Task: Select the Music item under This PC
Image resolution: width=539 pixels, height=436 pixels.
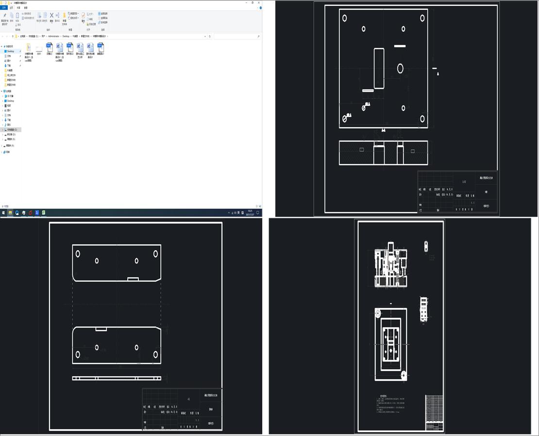Action: click(9, 124)
